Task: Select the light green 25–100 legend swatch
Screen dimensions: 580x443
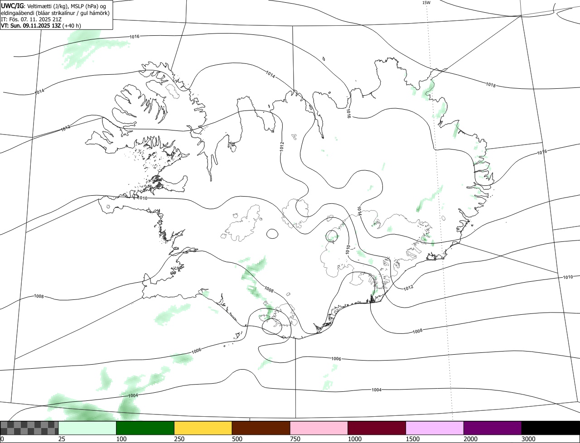Action: point(87,428)
